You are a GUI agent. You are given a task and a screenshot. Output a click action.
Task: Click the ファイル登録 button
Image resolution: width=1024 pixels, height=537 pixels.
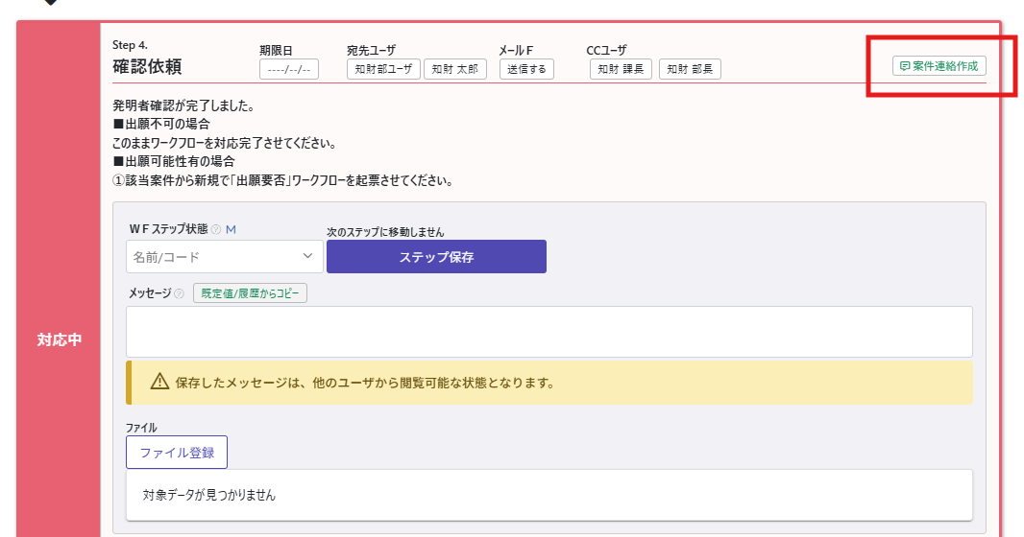[x=177, y=452]
